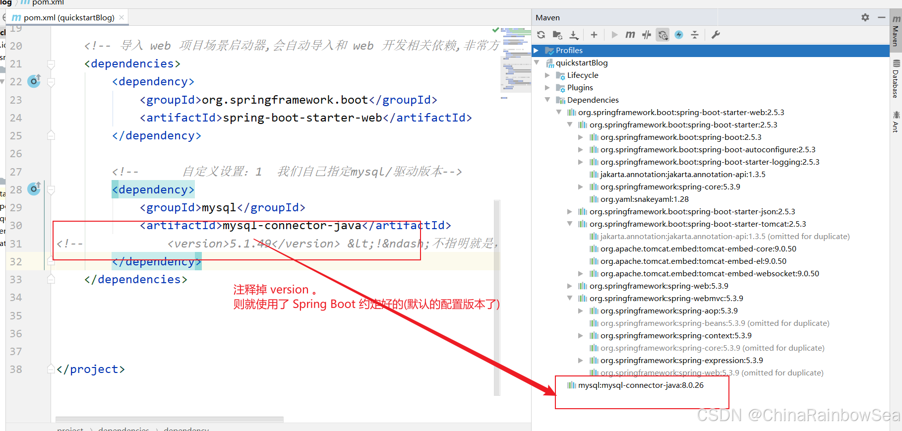The image size is (902, 431).
Task: Select spring-expression:5.3.9 dependency row
Action: 682,361
